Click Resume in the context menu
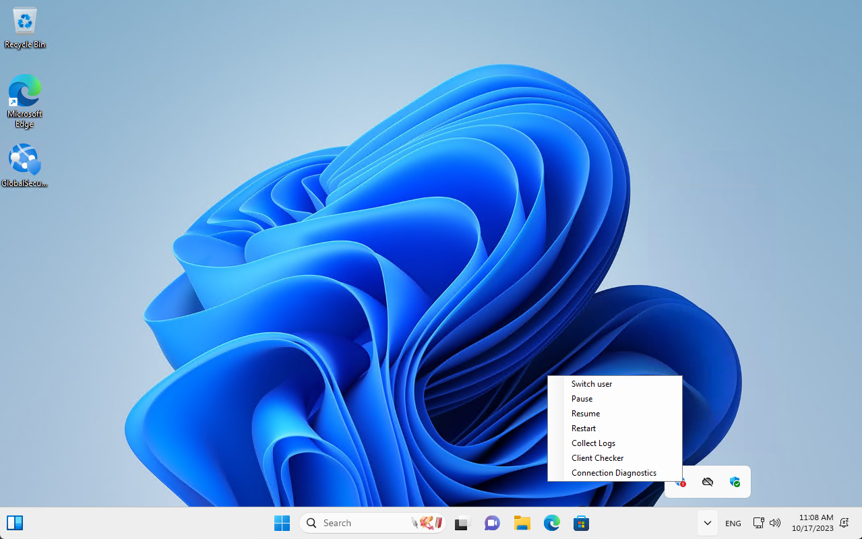The image size is (862, 539). (586, 414)
